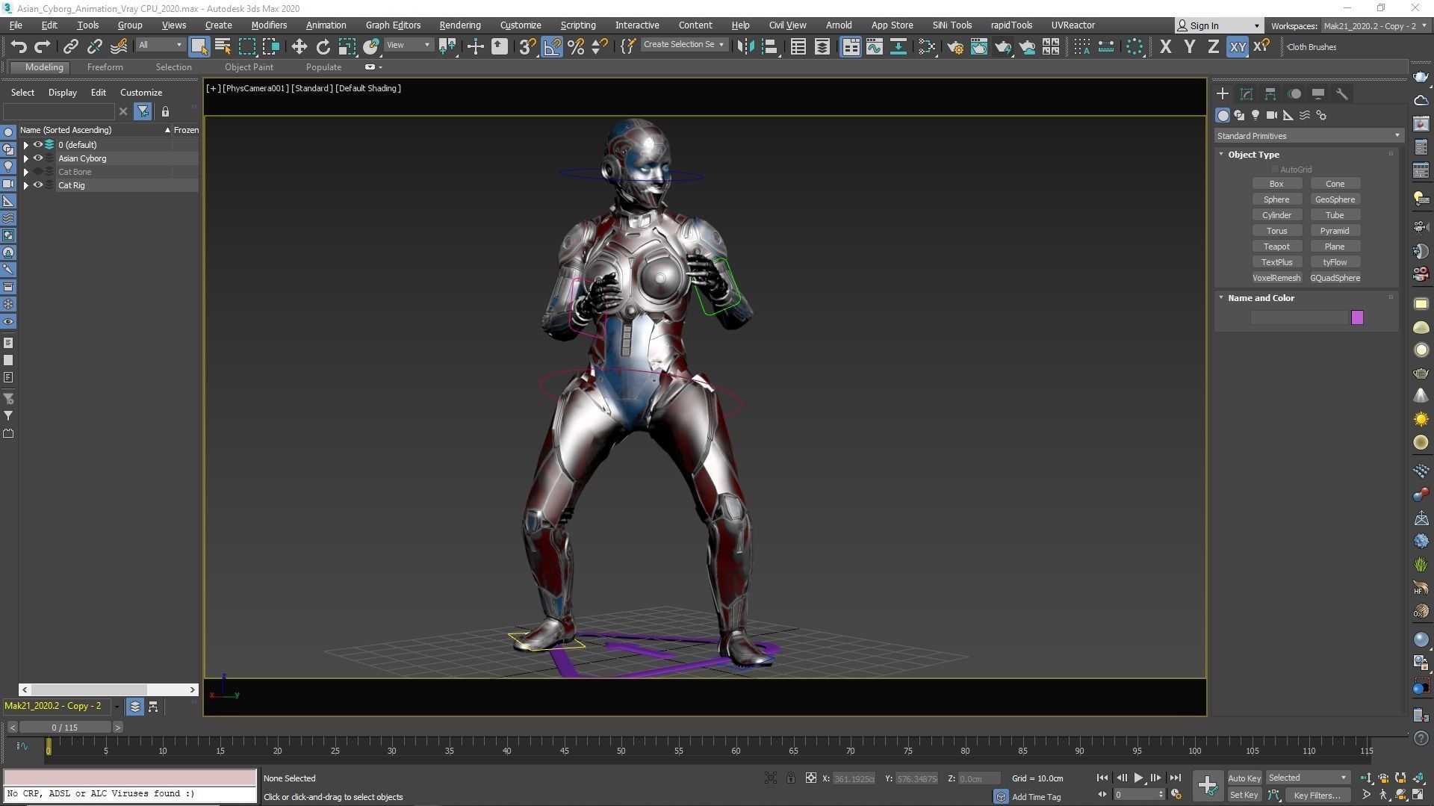Open the Workspaces dropdown
This screenshot has height=806, width=1434.
tap(1374, 26)
